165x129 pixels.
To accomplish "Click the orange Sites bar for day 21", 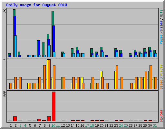I will click(107, 86).
